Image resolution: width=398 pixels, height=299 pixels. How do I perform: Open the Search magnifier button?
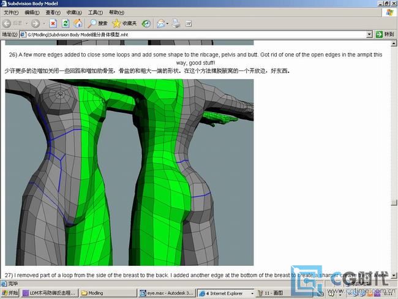tap(98, 24)
